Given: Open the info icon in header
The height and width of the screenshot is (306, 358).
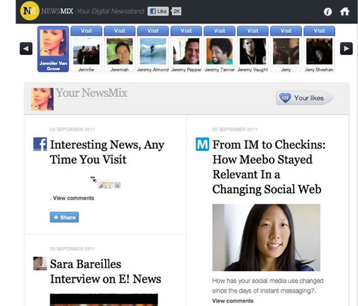Looking at the screenshot, I should coord(328,11).
